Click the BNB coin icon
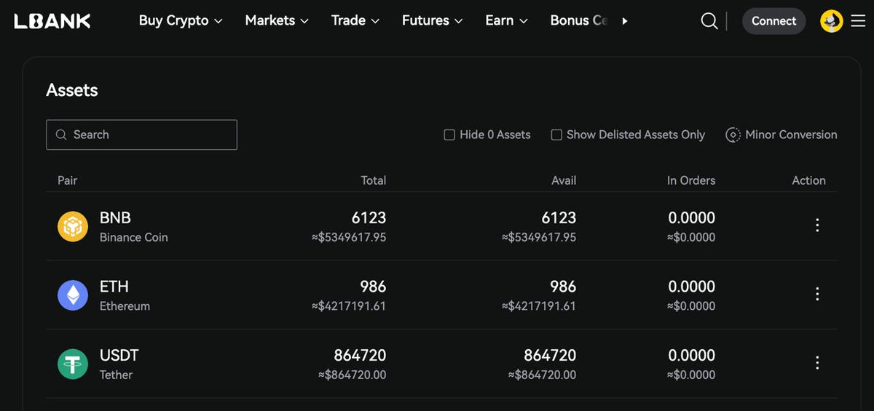Image resolution: width=874 pixels, height=411 pixels. (73, 226)
